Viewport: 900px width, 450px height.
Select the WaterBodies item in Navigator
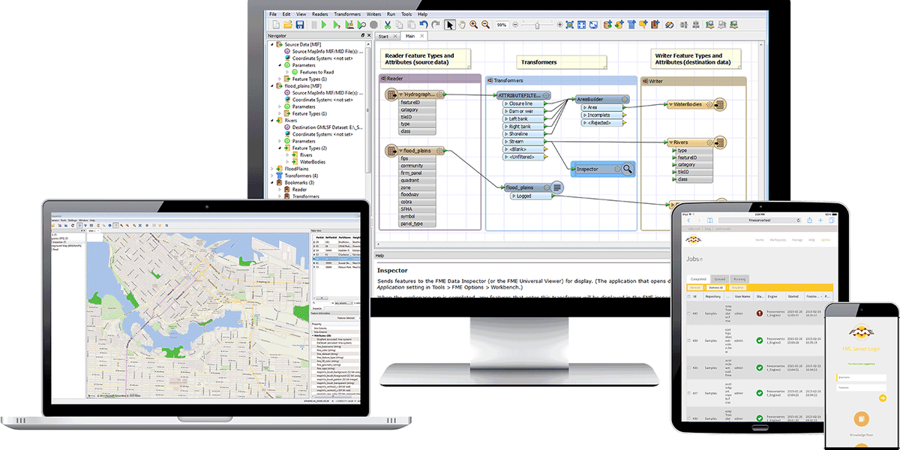point(313,162)
